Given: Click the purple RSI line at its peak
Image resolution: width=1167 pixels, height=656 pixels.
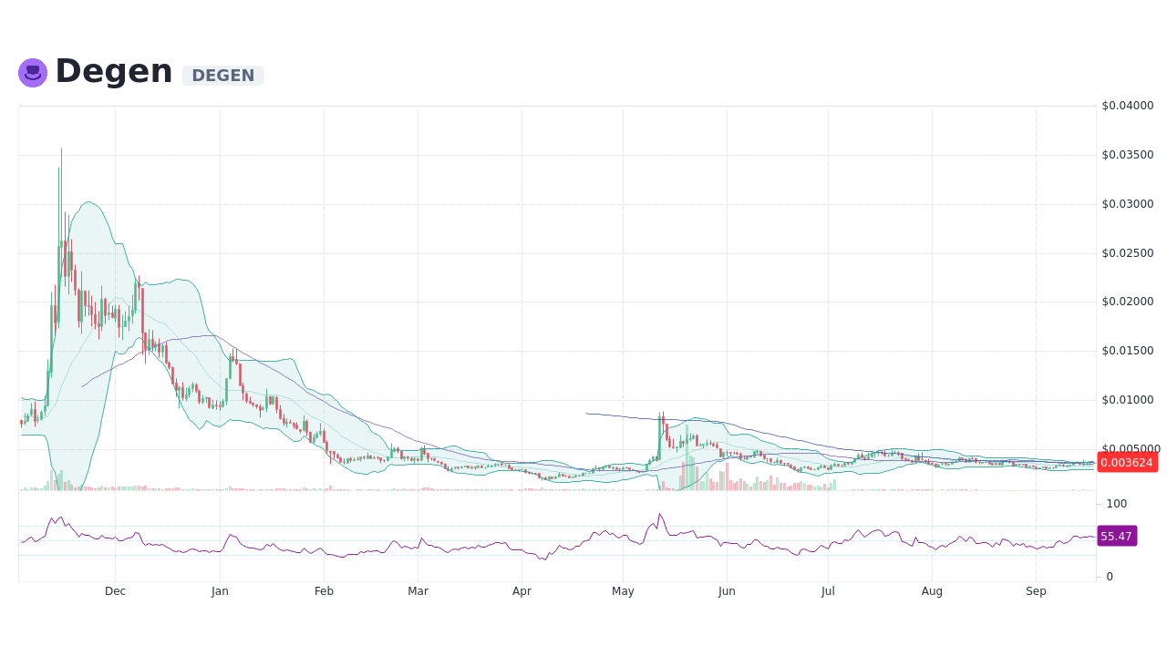Looking at the screenshot, I should click(x=661, y=515).
